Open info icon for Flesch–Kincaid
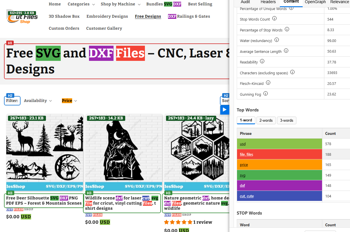Viewport: 350px width, 232px height. point(268,83)
